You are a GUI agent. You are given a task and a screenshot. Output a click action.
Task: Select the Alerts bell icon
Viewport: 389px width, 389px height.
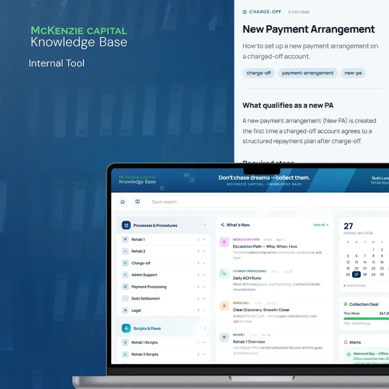point(346,342)
